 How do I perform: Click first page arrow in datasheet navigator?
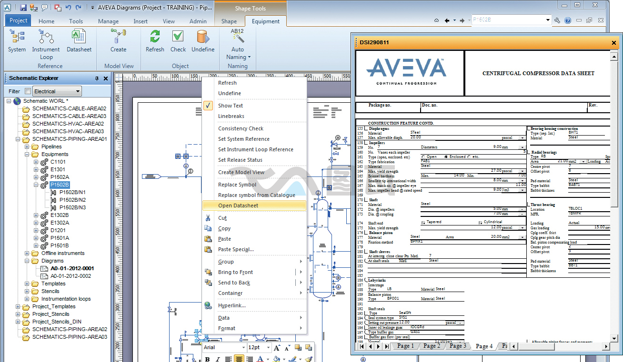(x=362, y=346)
